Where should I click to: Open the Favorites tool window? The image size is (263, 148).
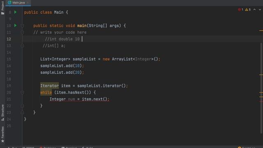coord(2,134)
